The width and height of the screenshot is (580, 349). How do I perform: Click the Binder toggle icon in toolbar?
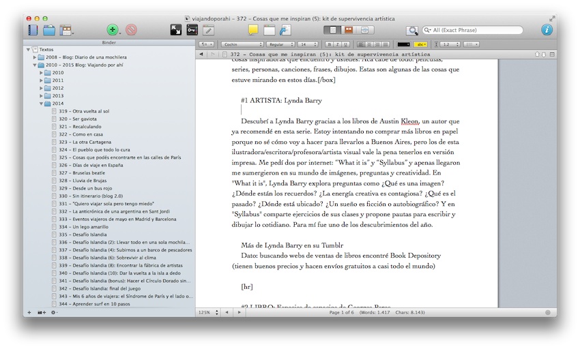32,30
